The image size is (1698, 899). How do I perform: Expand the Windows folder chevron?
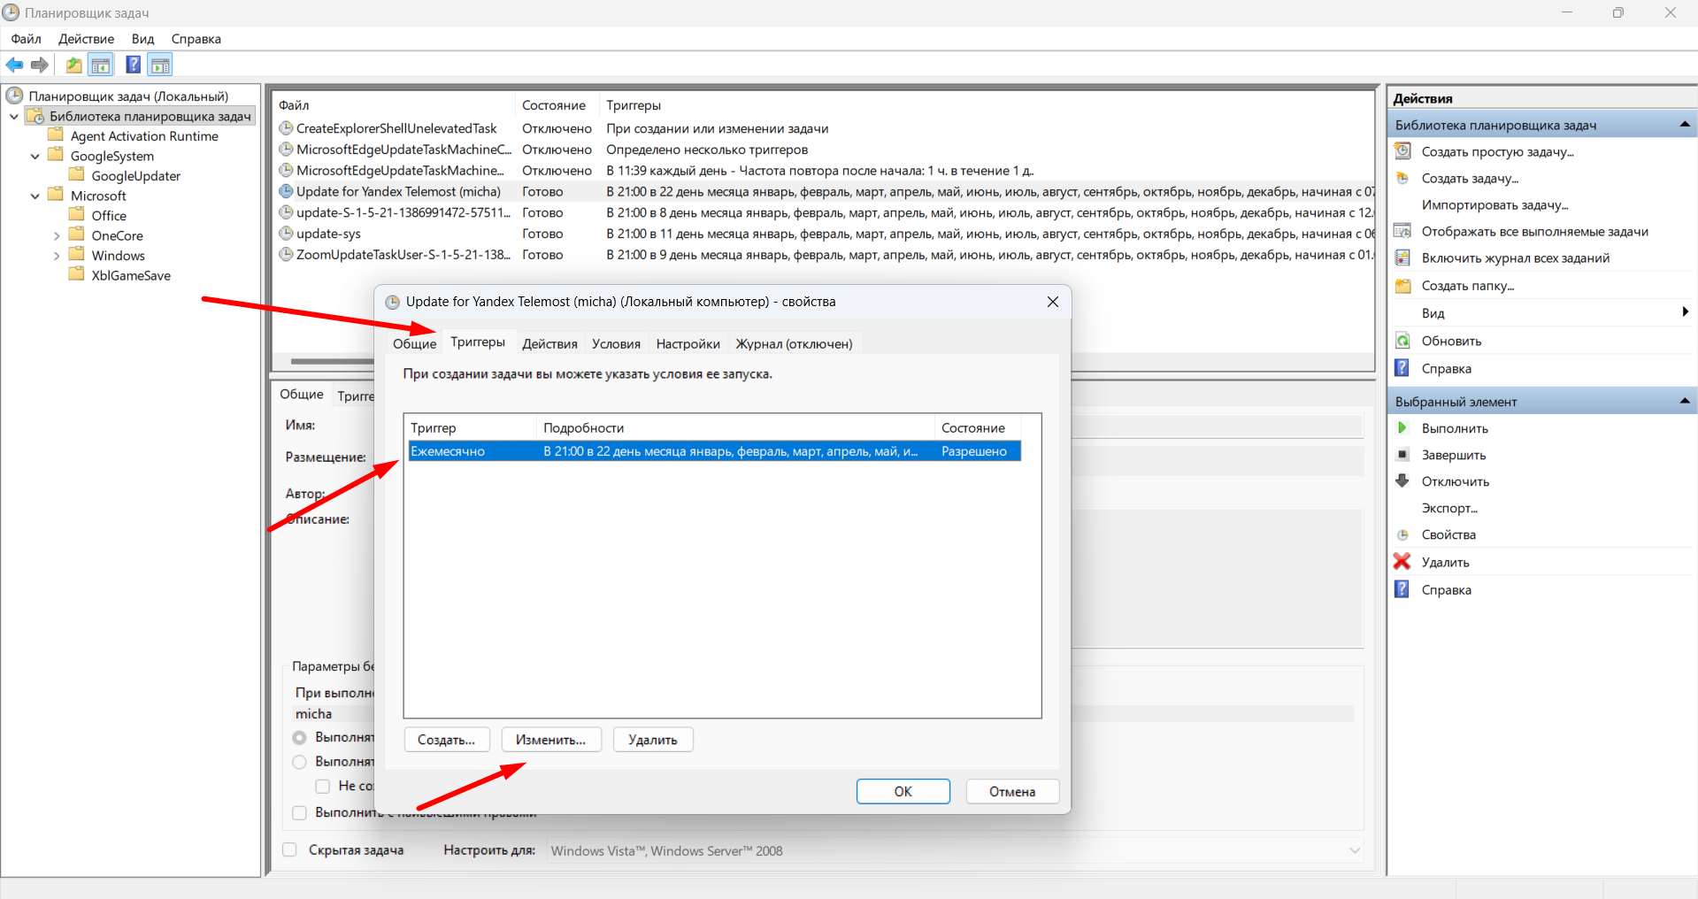(x=57, y=256)
